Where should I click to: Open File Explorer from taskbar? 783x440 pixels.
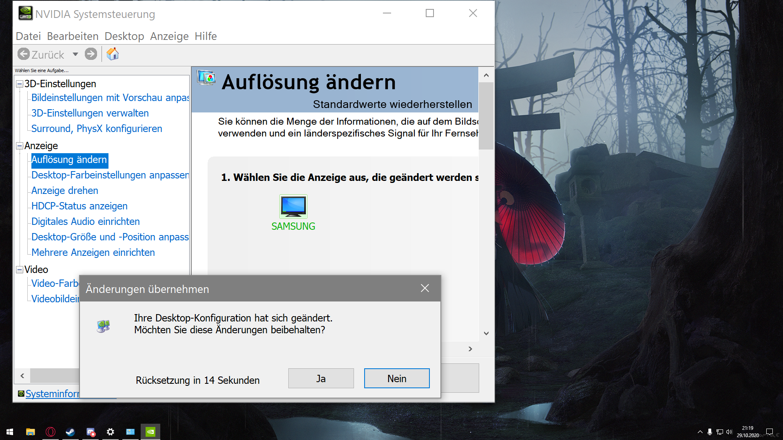[31, 432]
